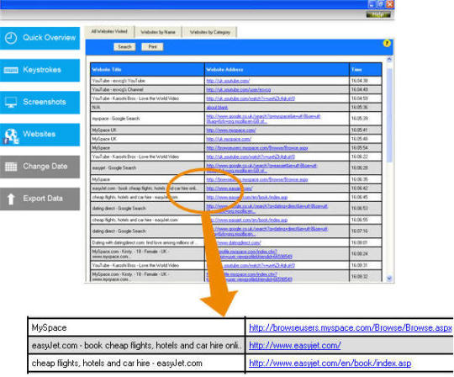Click the 16:05:39 time cell in myspace search row
The image size is (454, 377).
click(366, 119)
